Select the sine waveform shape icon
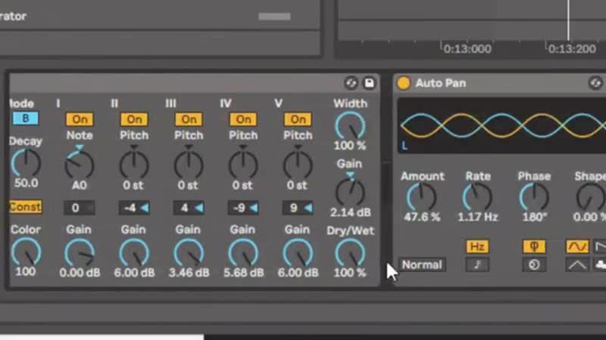Image resolution: width=606 pixels, height=340 pixels. [577, 246]
